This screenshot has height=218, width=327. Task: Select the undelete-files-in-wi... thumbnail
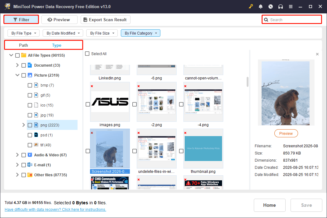157,149
